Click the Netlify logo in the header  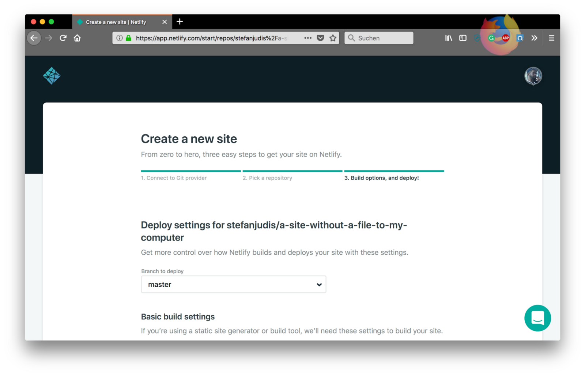[52, 76]
